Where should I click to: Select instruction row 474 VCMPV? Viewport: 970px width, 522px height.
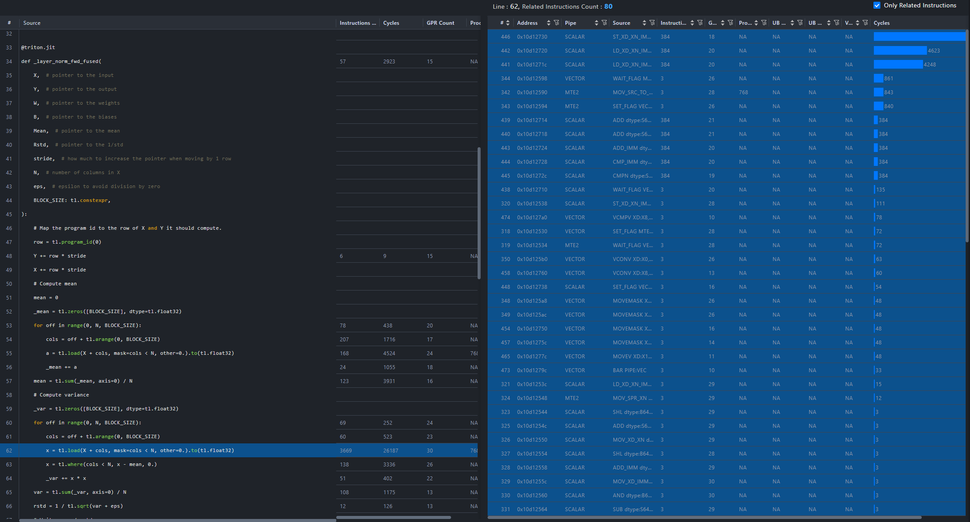tap(726, 218)
